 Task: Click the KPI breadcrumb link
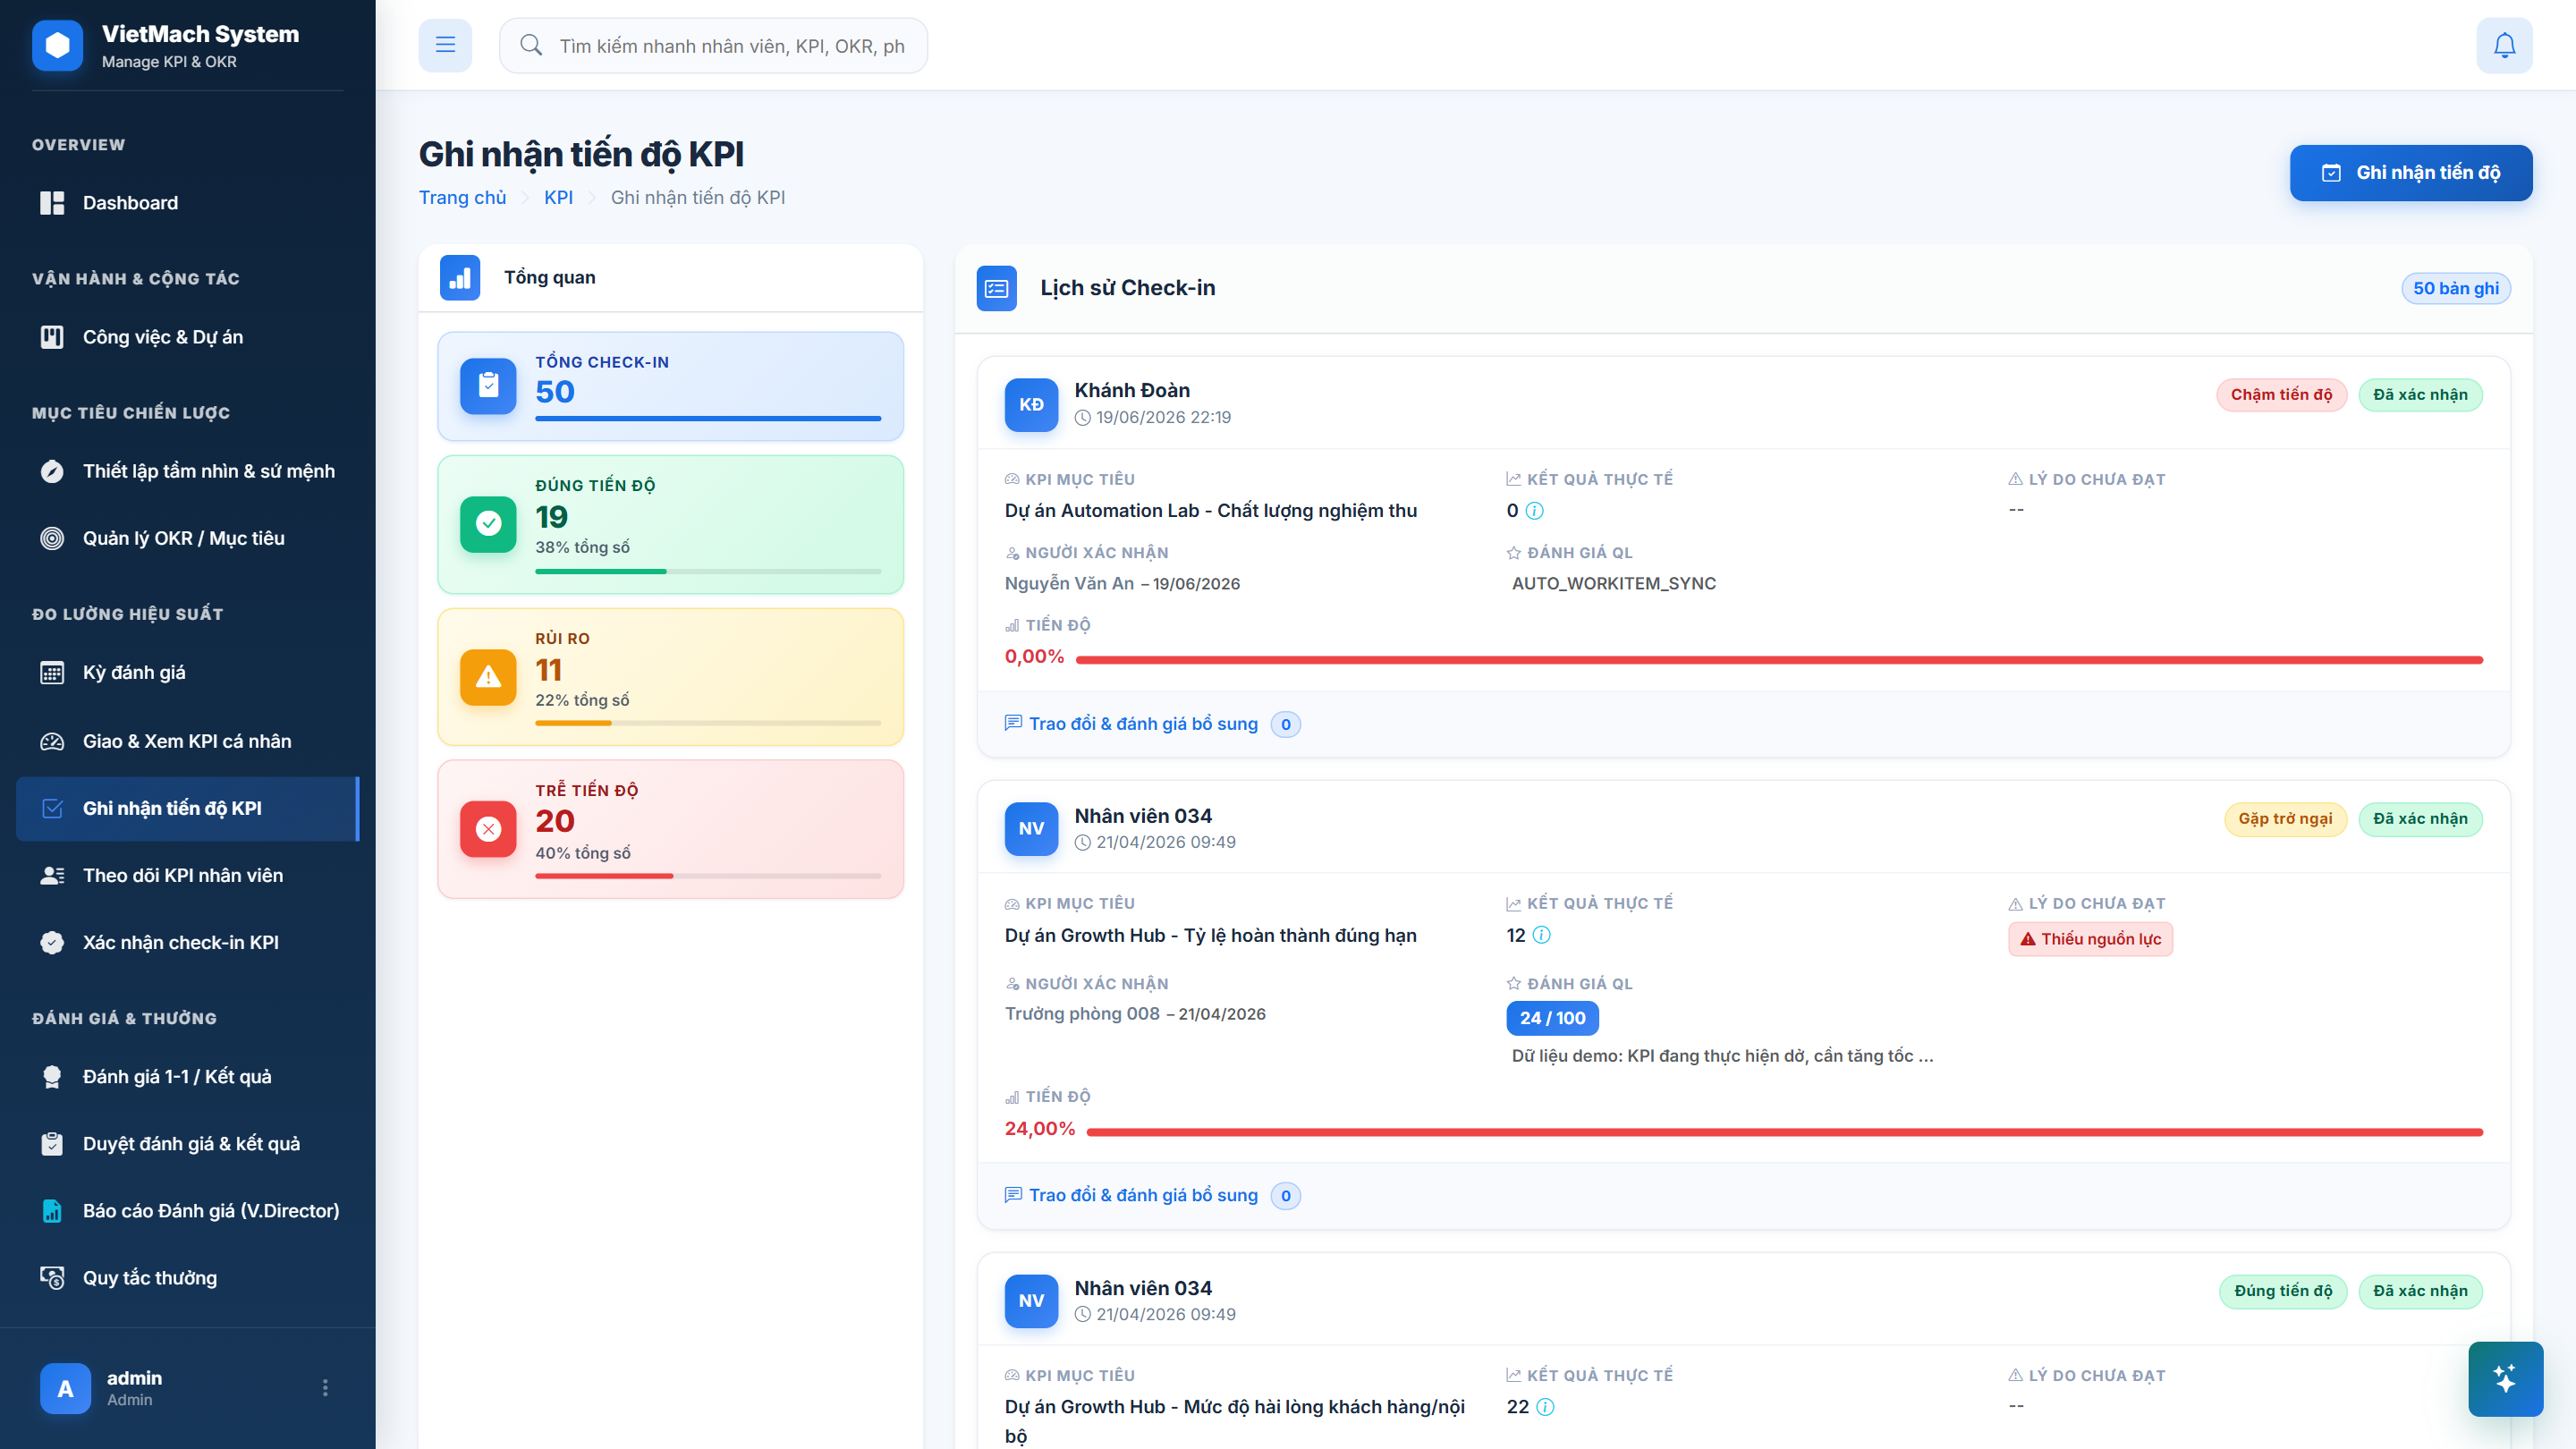coord(558,197)
